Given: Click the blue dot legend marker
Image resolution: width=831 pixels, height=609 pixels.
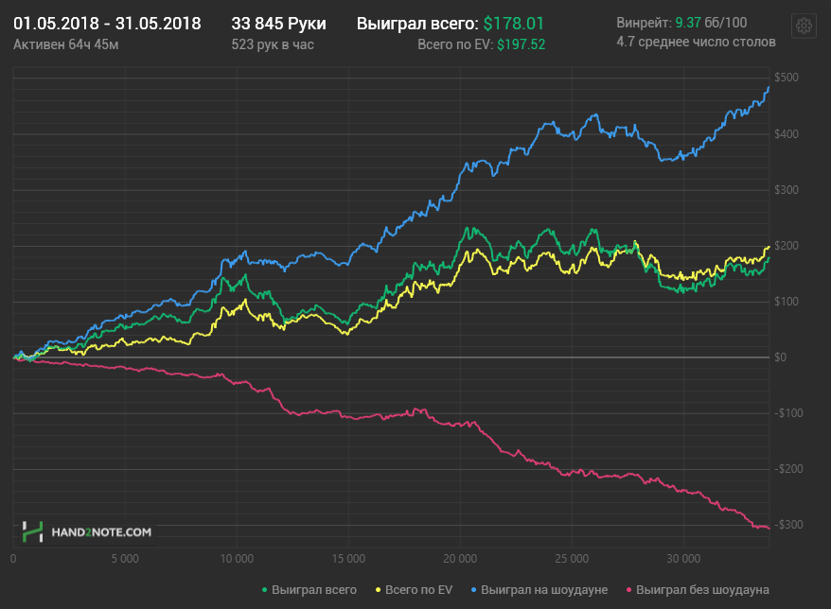Looking at the screenshot, I should click(x=474, y=590).
